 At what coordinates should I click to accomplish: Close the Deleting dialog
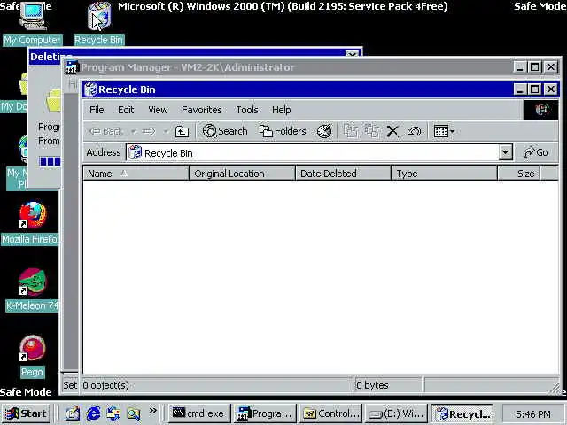352,54
